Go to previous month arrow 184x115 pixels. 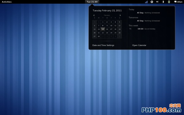click(94, 15)
